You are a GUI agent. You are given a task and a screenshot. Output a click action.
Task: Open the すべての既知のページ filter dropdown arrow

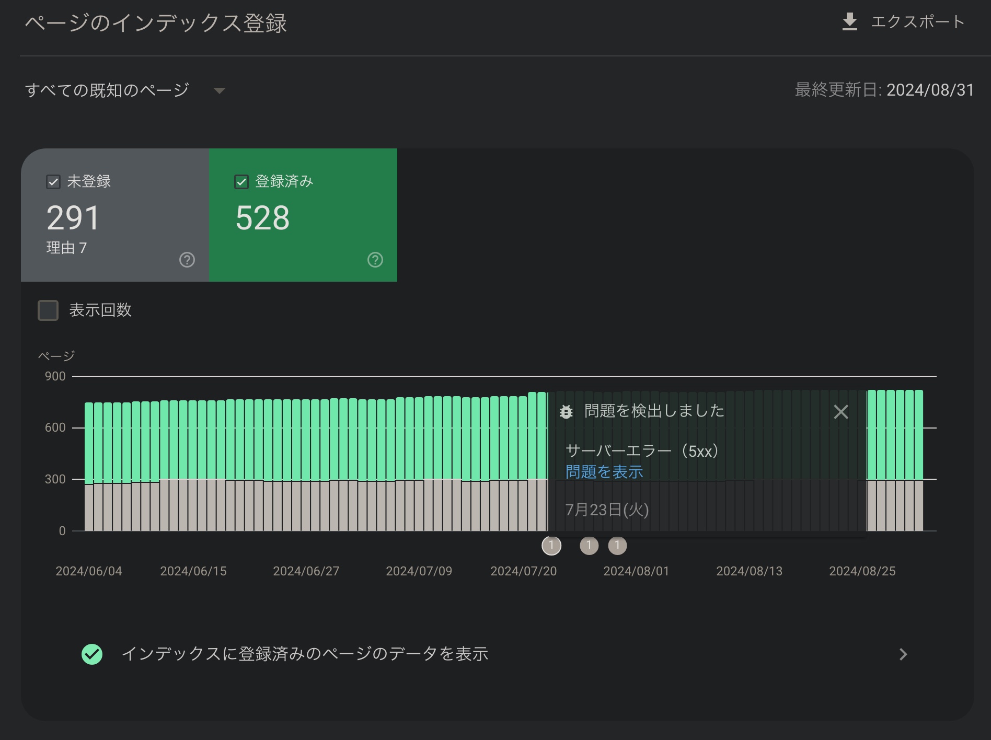click(x=220, y=91)
